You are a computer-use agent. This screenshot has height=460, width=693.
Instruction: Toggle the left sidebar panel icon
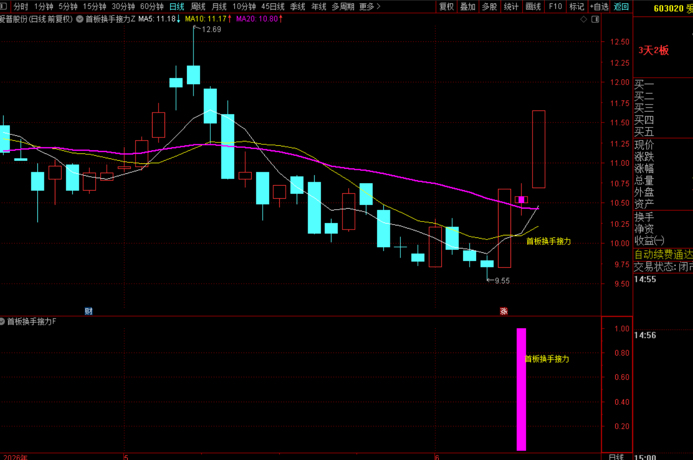pyautogui.click(x=3, y=6)
